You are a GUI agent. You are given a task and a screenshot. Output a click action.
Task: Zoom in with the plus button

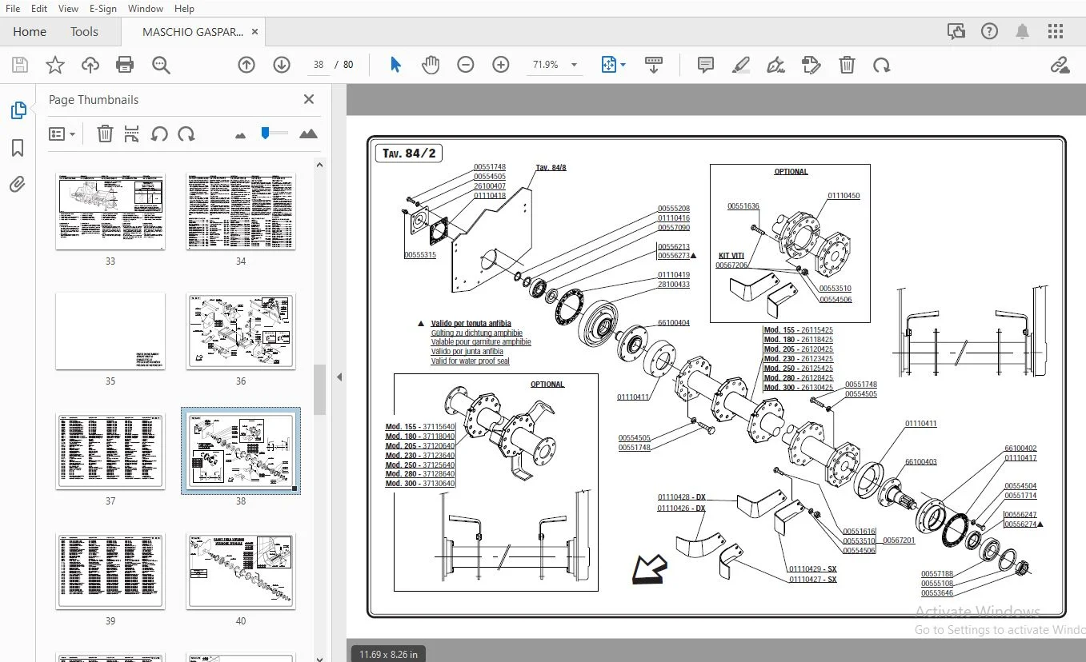click(x=501, y=65)
